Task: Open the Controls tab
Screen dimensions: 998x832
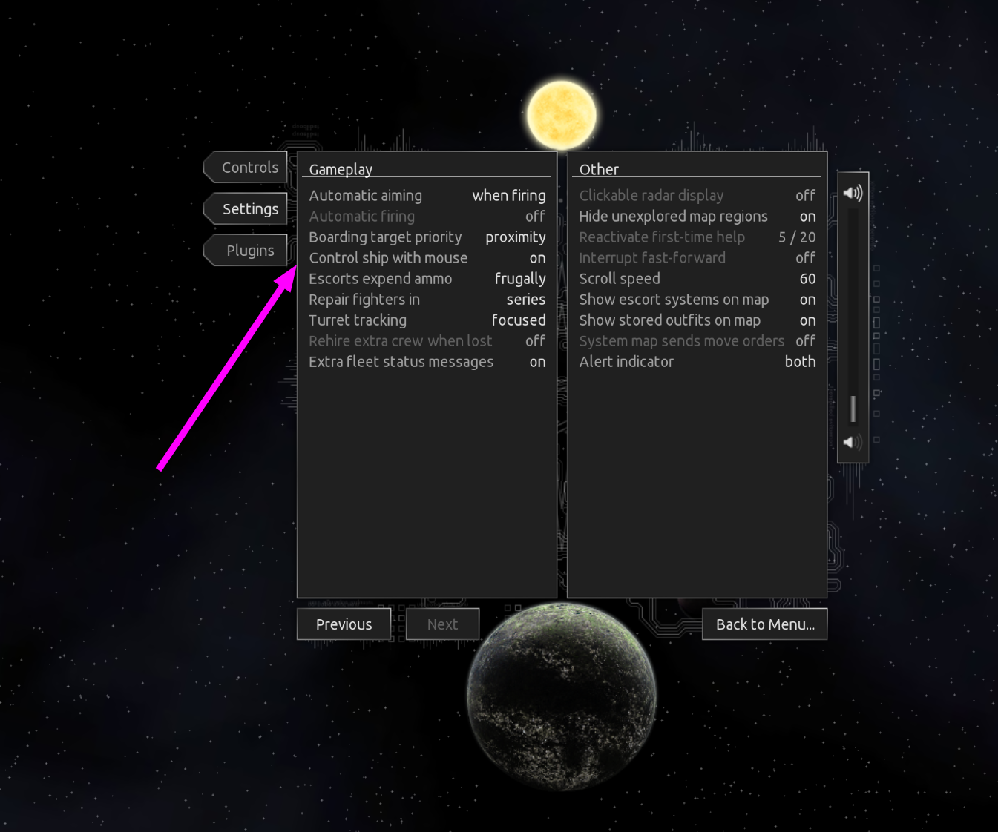Action: coord(249,167)
